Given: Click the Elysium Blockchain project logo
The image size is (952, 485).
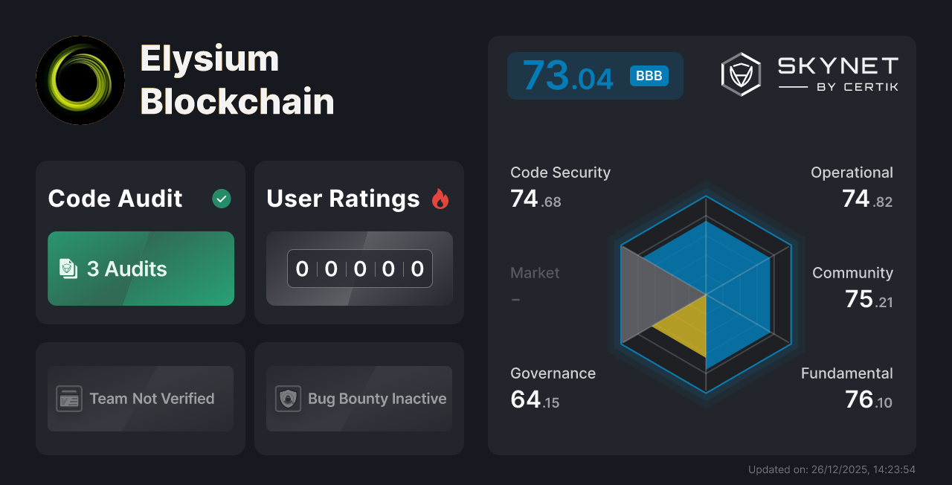Looking at the screenshot, I should [x=80, y=80].
